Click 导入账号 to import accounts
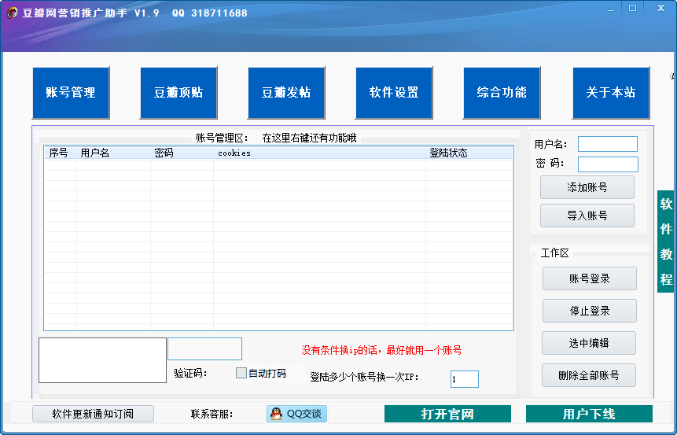 point(587,216)
